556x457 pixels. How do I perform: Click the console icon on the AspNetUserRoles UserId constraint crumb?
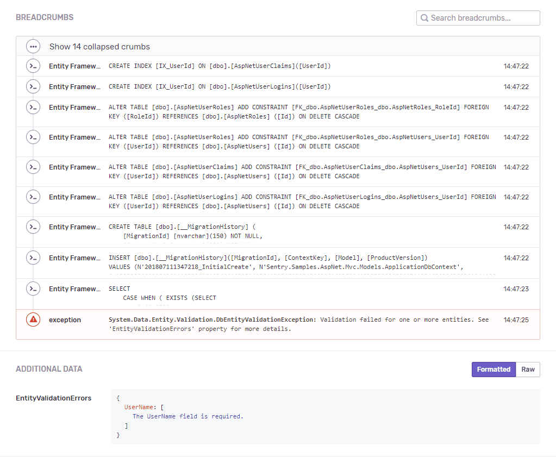pos(33,137)
